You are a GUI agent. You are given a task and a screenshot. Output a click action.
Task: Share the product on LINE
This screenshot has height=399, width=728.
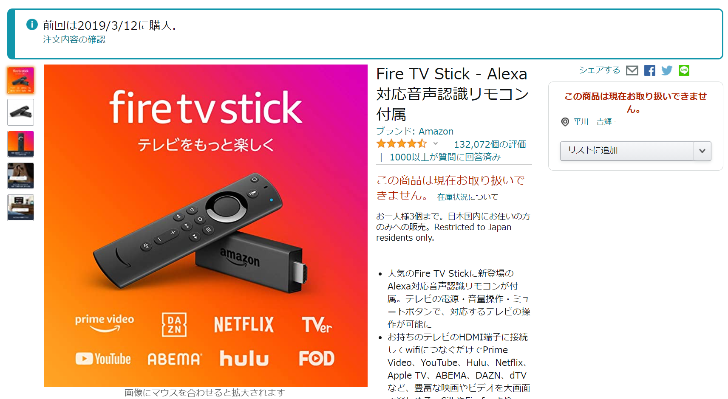pos(684,70)
